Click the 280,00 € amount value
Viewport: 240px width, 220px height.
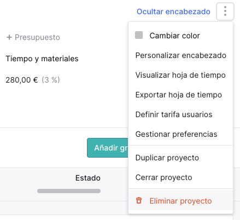[x=22, y=80]
